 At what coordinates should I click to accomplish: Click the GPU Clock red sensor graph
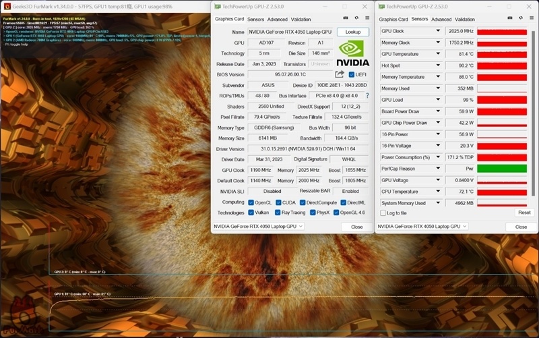click(502, 31)
